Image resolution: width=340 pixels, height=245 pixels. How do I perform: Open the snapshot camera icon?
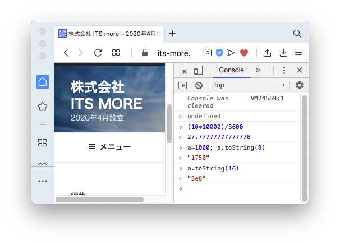coord(208,53)
